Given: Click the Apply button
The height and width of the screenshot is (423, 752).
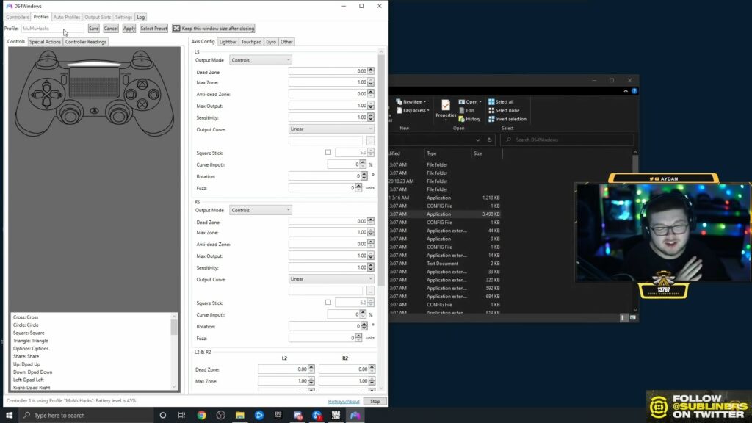Looking at the screenshot, I should point(129,29).
